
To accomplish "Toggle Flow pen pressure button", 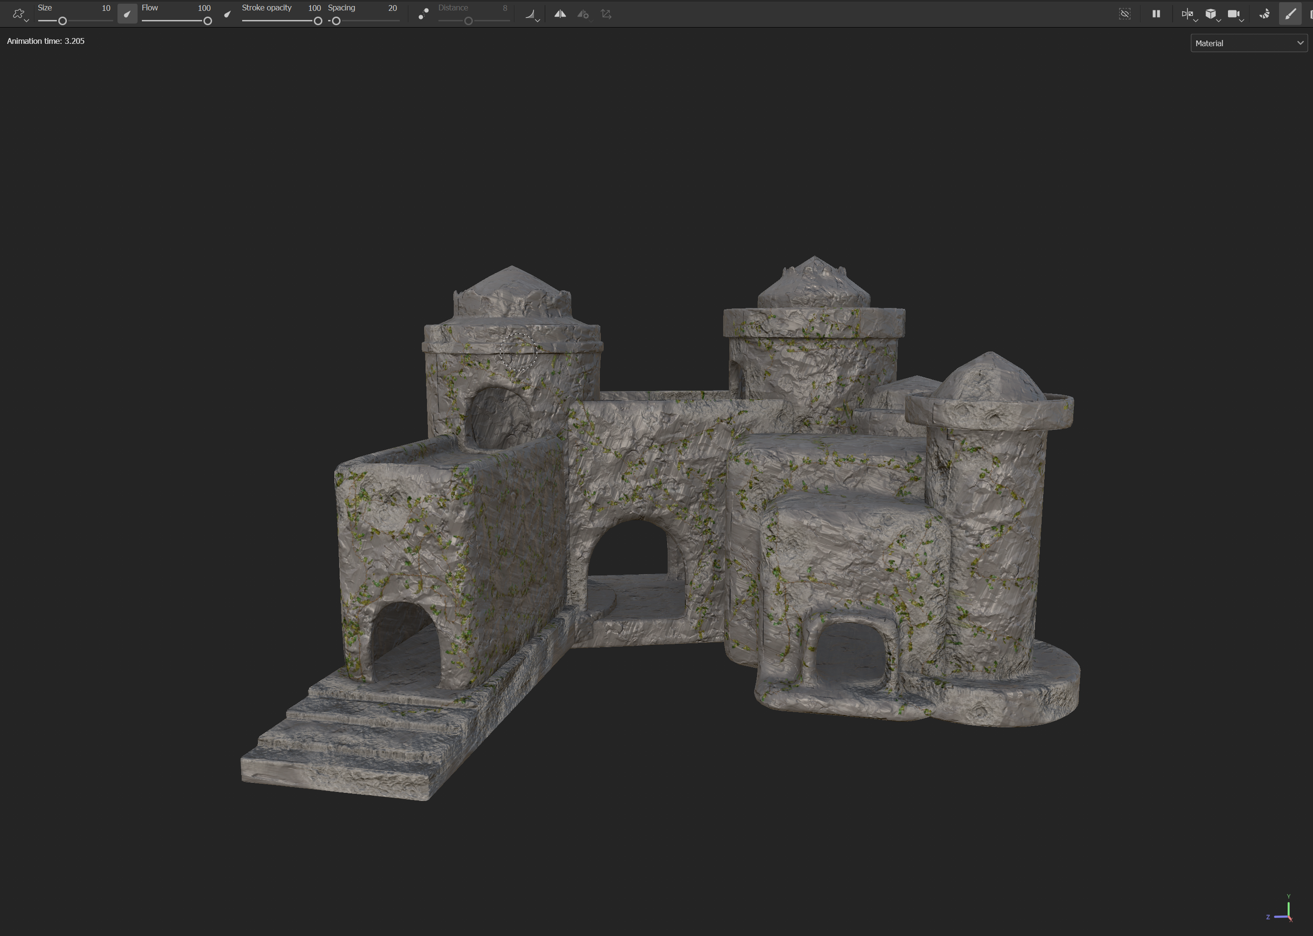I will pyautogui.click(x=227, y=14).
